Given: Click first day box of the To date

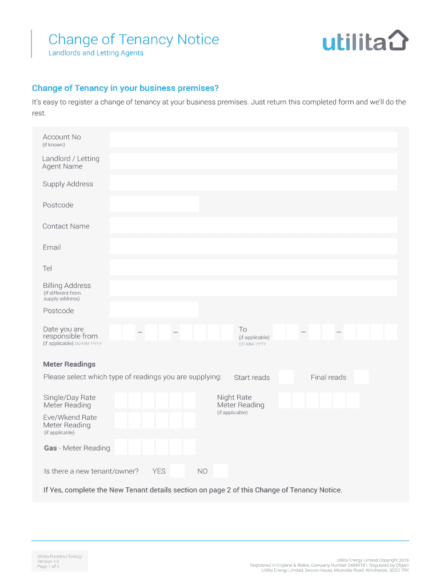Looking at the screenshot, I should coord(279,332).
